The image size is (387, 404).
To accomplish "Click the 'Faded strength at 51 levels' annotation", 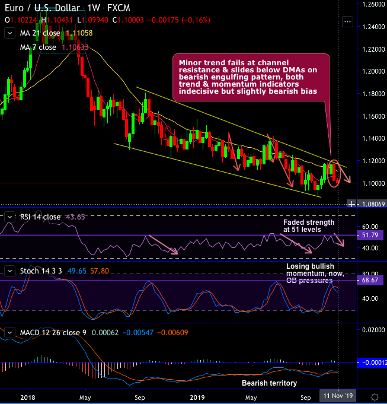I will (x=309, y=226).
